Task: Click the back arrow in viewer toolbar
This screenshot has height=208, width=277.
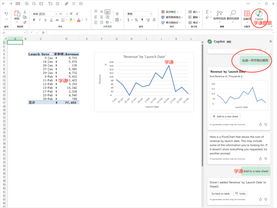Action: (x=4, y=4)
